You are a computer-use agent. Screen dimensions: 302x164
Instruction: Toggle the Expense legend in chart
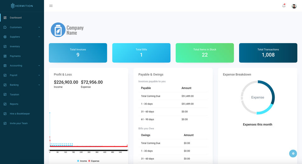tap(94, 161)
